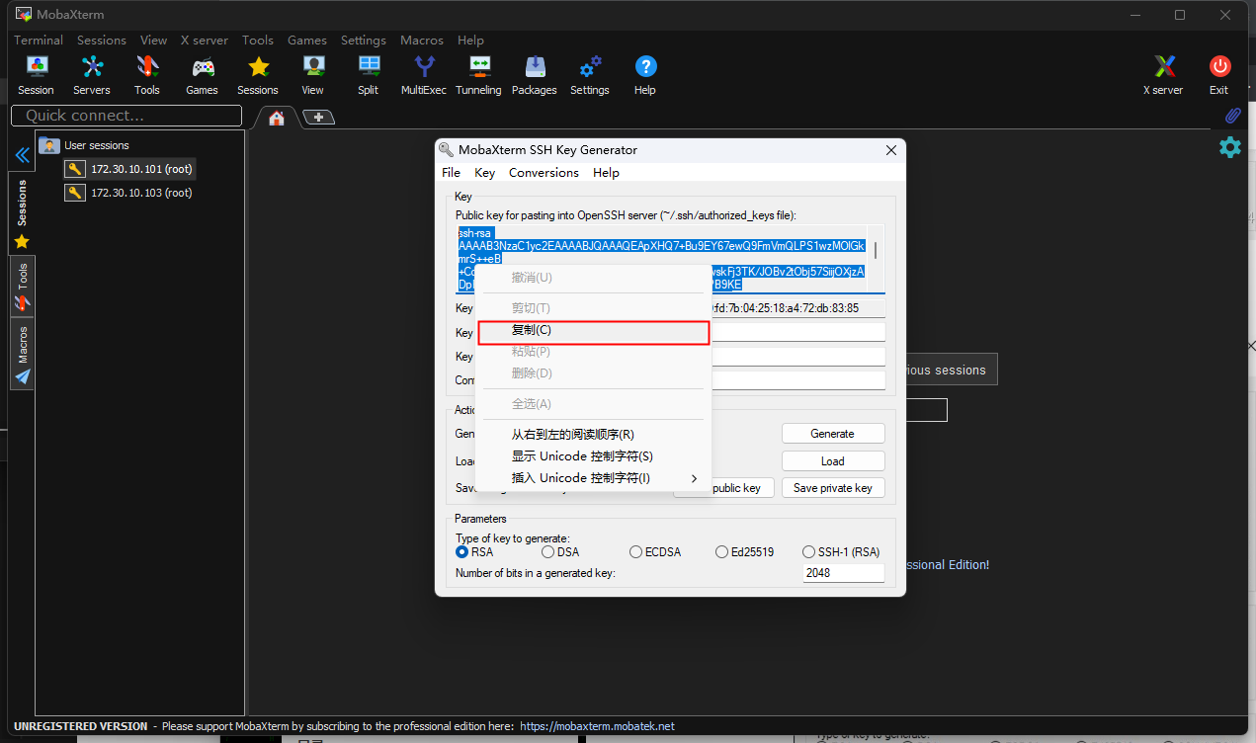Image resolution: width=1256 pixels, height=743 pixels.
Task: Open the View toolbar icon
Action: coord(313,75)
